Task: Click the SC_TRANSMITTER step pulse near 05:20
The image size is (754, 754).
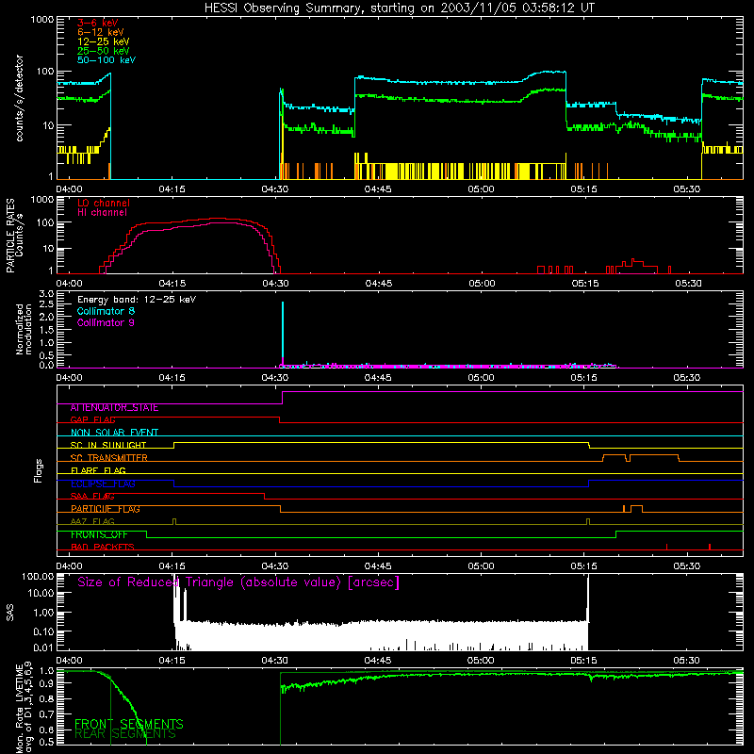Action: (615, 458)
